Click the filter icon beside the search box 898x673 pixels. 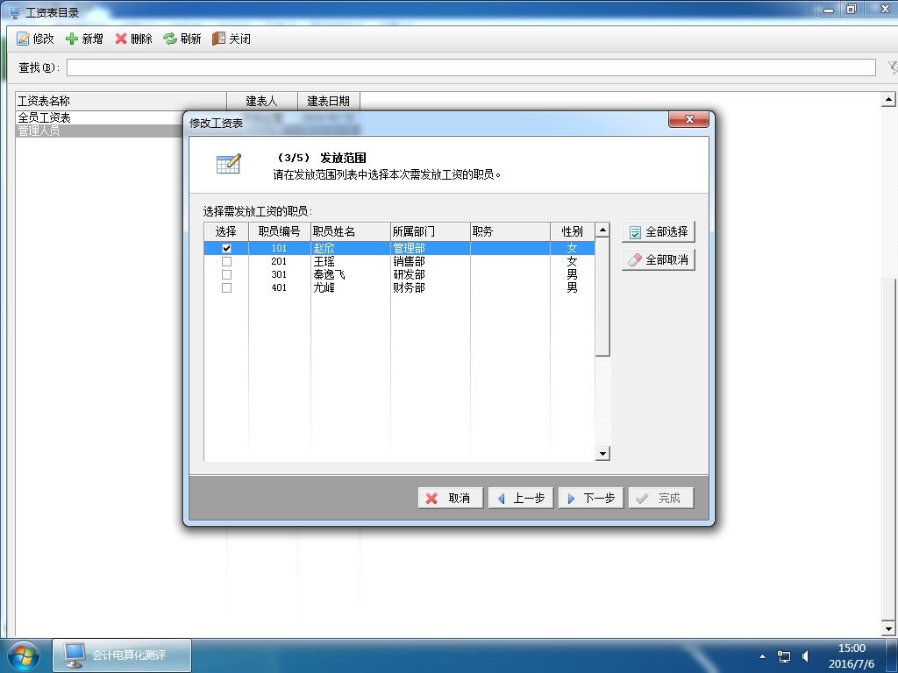tap(893, 67)
